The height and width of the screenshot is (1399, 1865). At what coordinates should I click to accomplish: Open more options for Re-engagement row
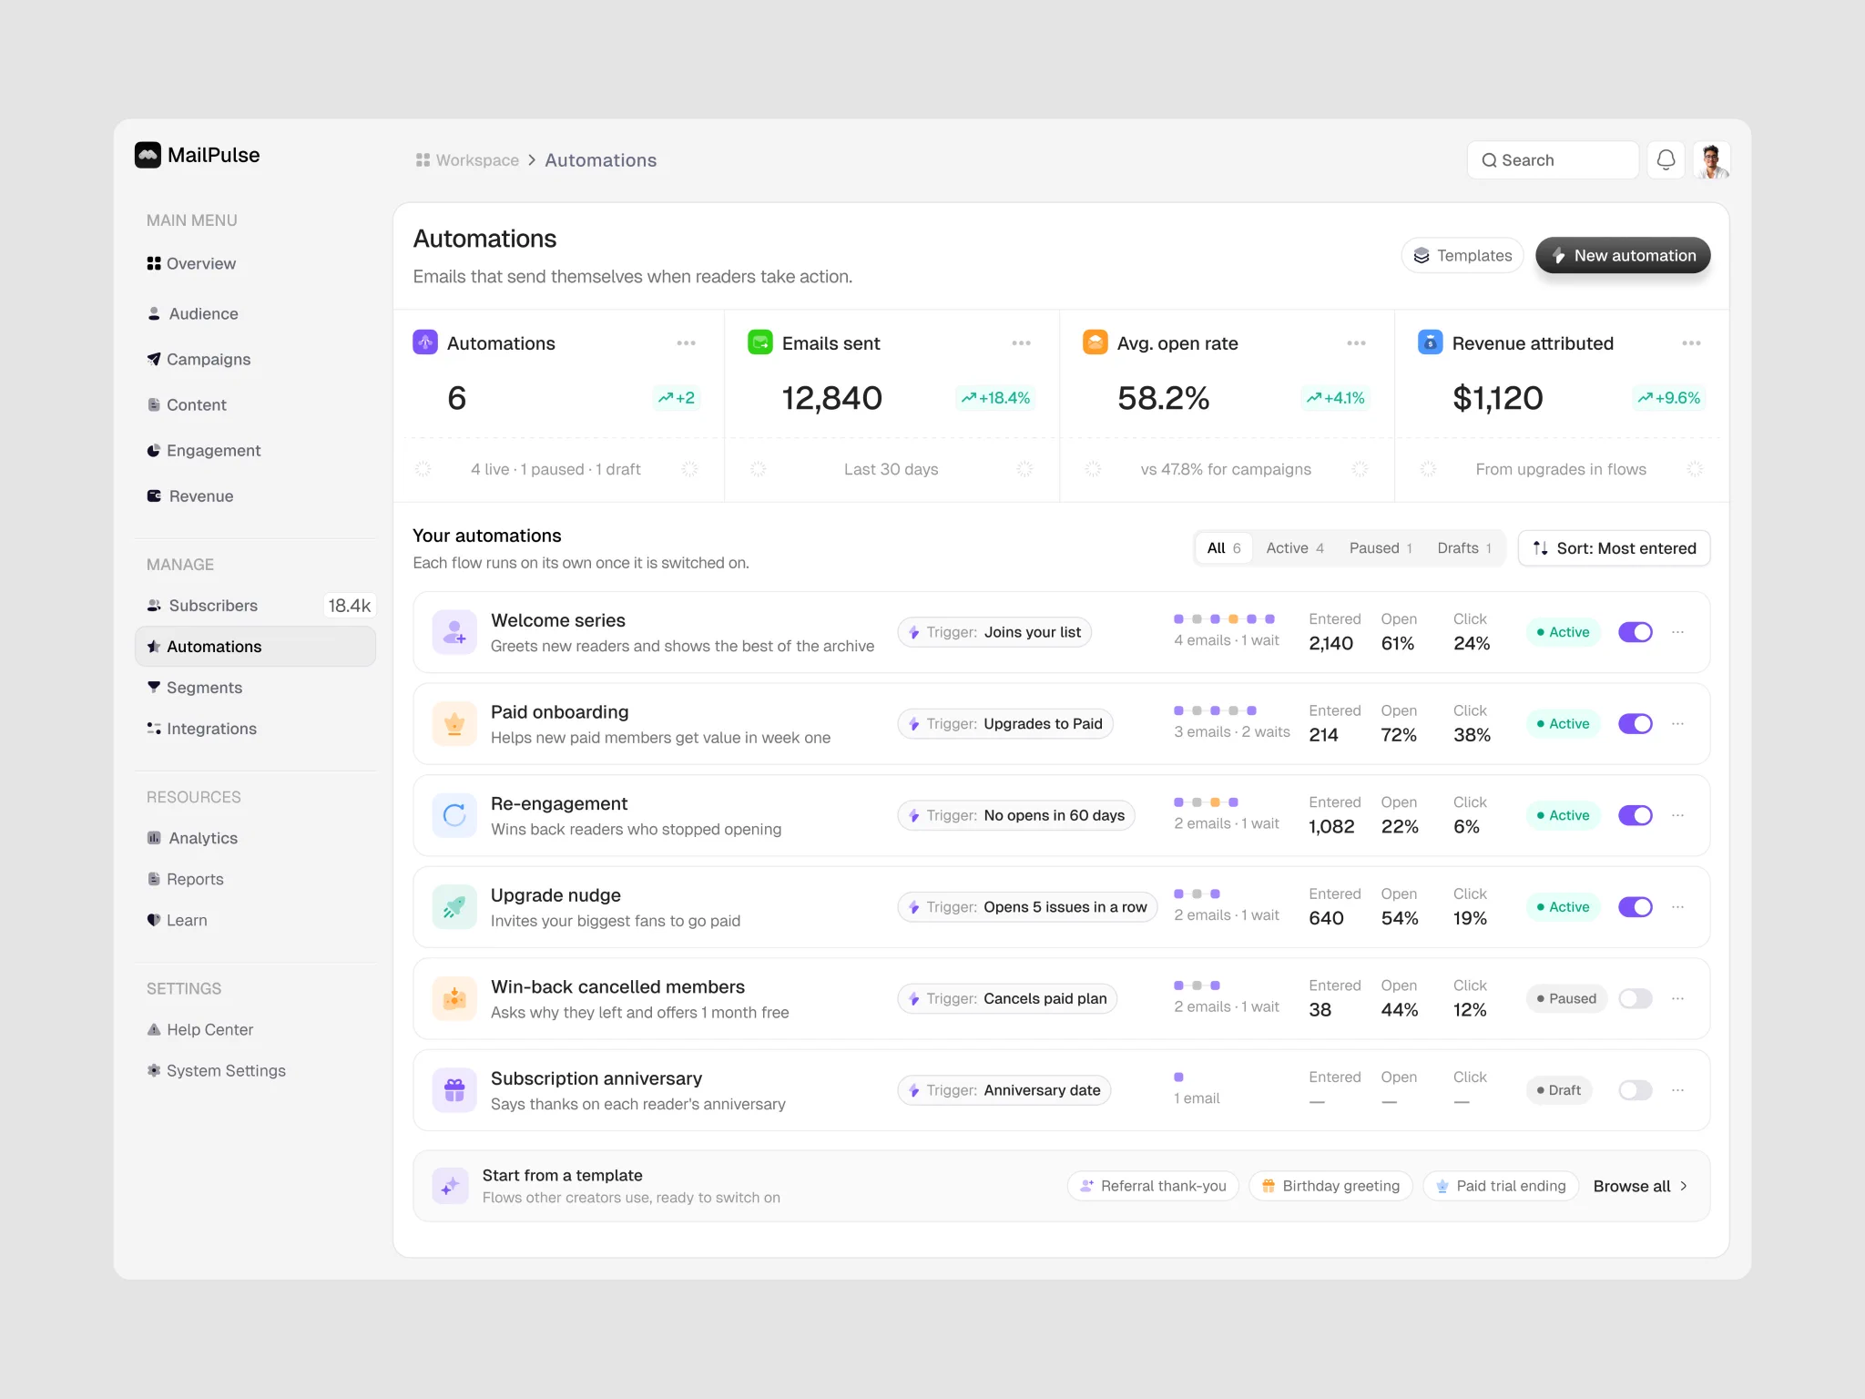(x=1678, y=815)
